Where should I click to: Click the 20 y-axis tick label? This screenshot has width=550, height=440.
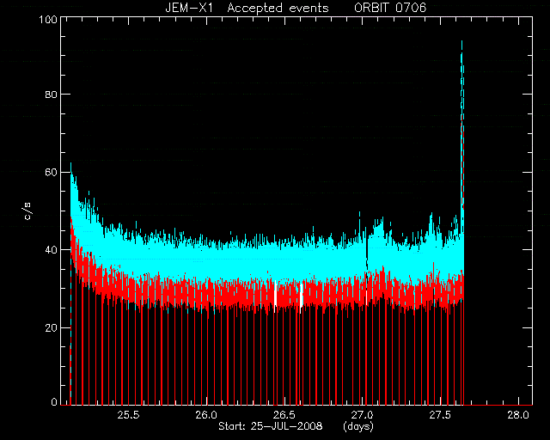point(51,327)
